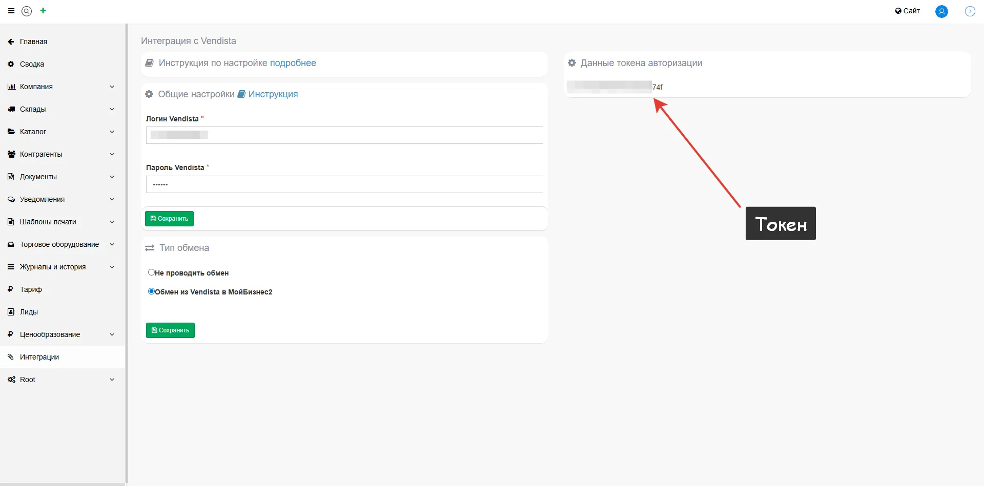
Task: Go to Сводка in the sidebar
Action: 32,64
